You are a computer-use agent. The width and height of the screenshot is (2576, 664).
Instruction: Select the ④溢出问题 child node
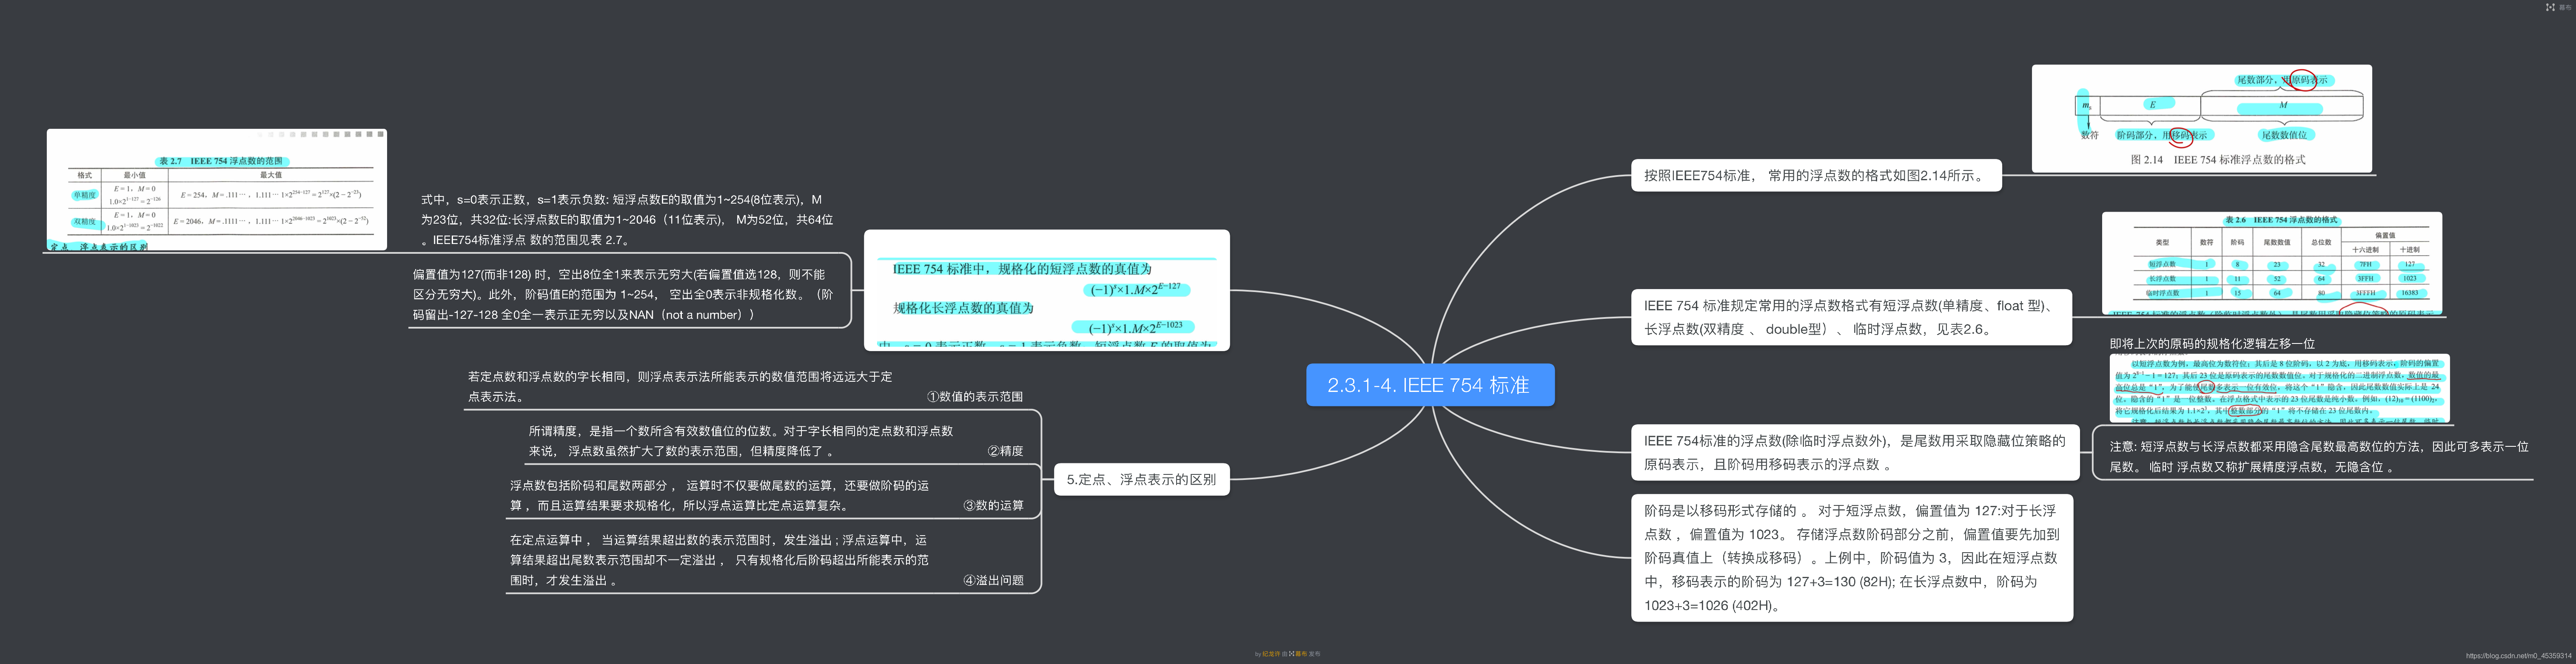[x=992, y=580]
